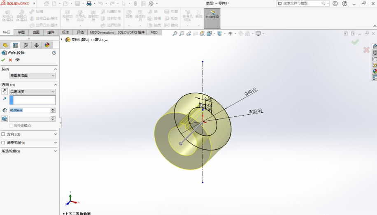The height and width of the screenshot is (215, 377).
Task: Toggle the detailed preview eye icon
Action: pos(17,60)
